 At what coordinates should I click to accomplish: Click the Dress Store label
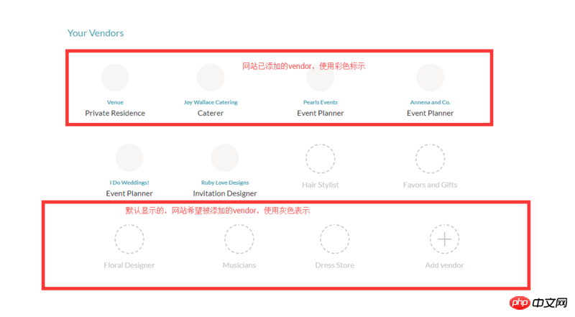[x=335, y=265]
